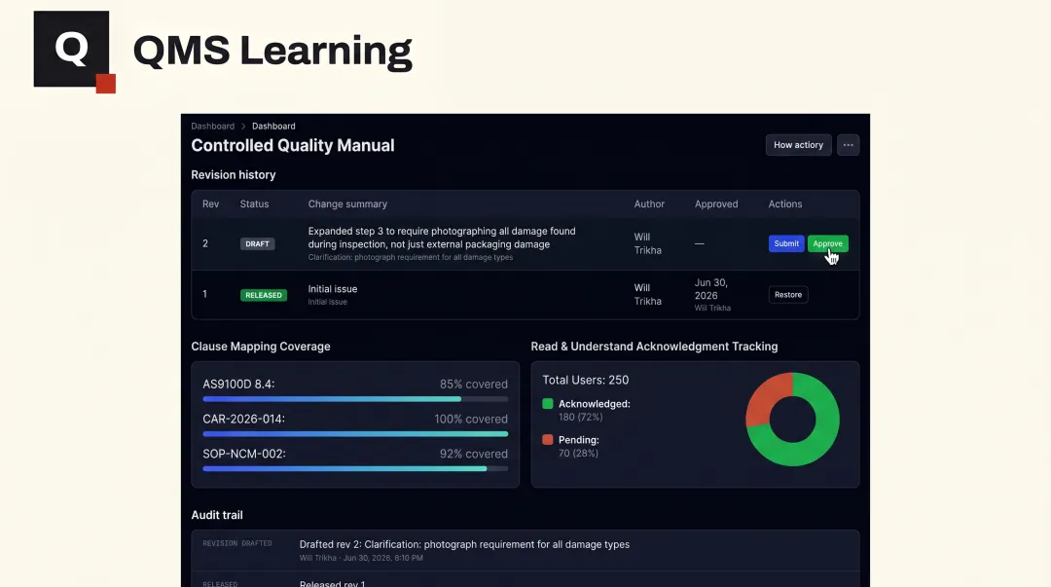
Task: Click the AS9100D 8.4 coverage bar
Action: [x=355, y=399]
